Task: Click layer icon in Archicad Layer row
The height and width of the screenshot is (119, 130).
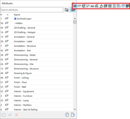Action: (x=6, y=19)
